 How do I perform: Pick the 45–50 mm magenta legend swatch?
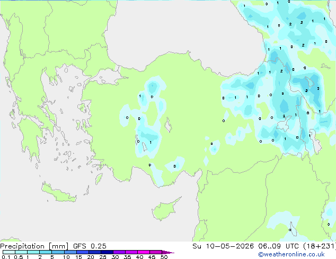coord(156,252)
